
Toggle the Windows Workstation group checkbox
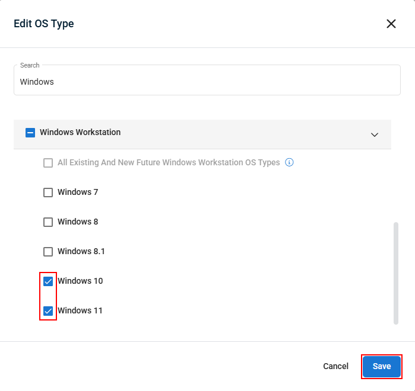[30, 133]
